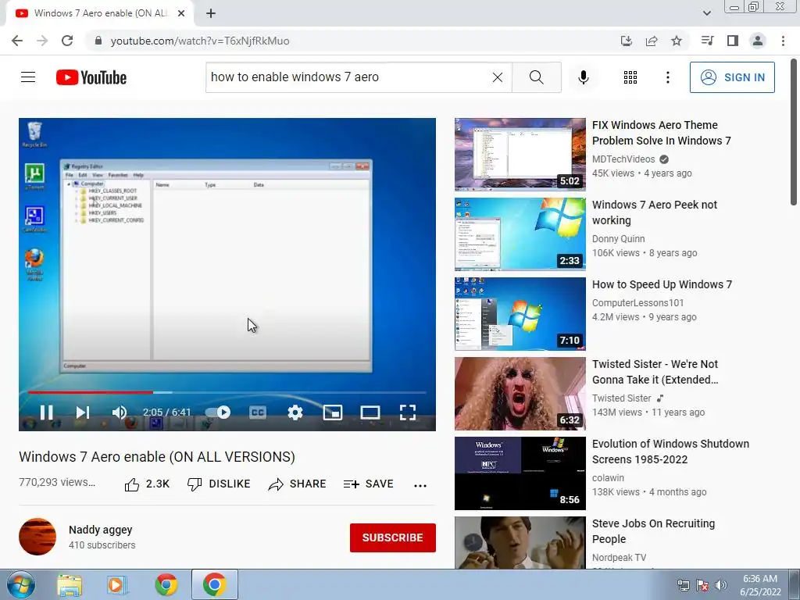Screen dimensions: 800x600
Task: Close the Windows 7 Aero enable tab
Action: coord(181,13)
